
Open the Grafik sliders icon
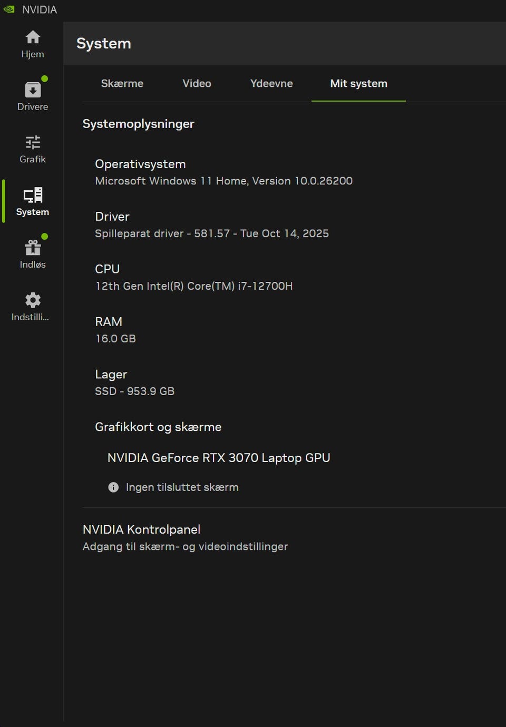pos(33,143)
